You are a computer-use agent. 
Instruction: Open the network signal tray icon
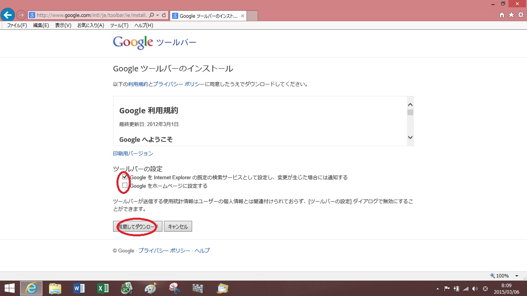point(466,288)
